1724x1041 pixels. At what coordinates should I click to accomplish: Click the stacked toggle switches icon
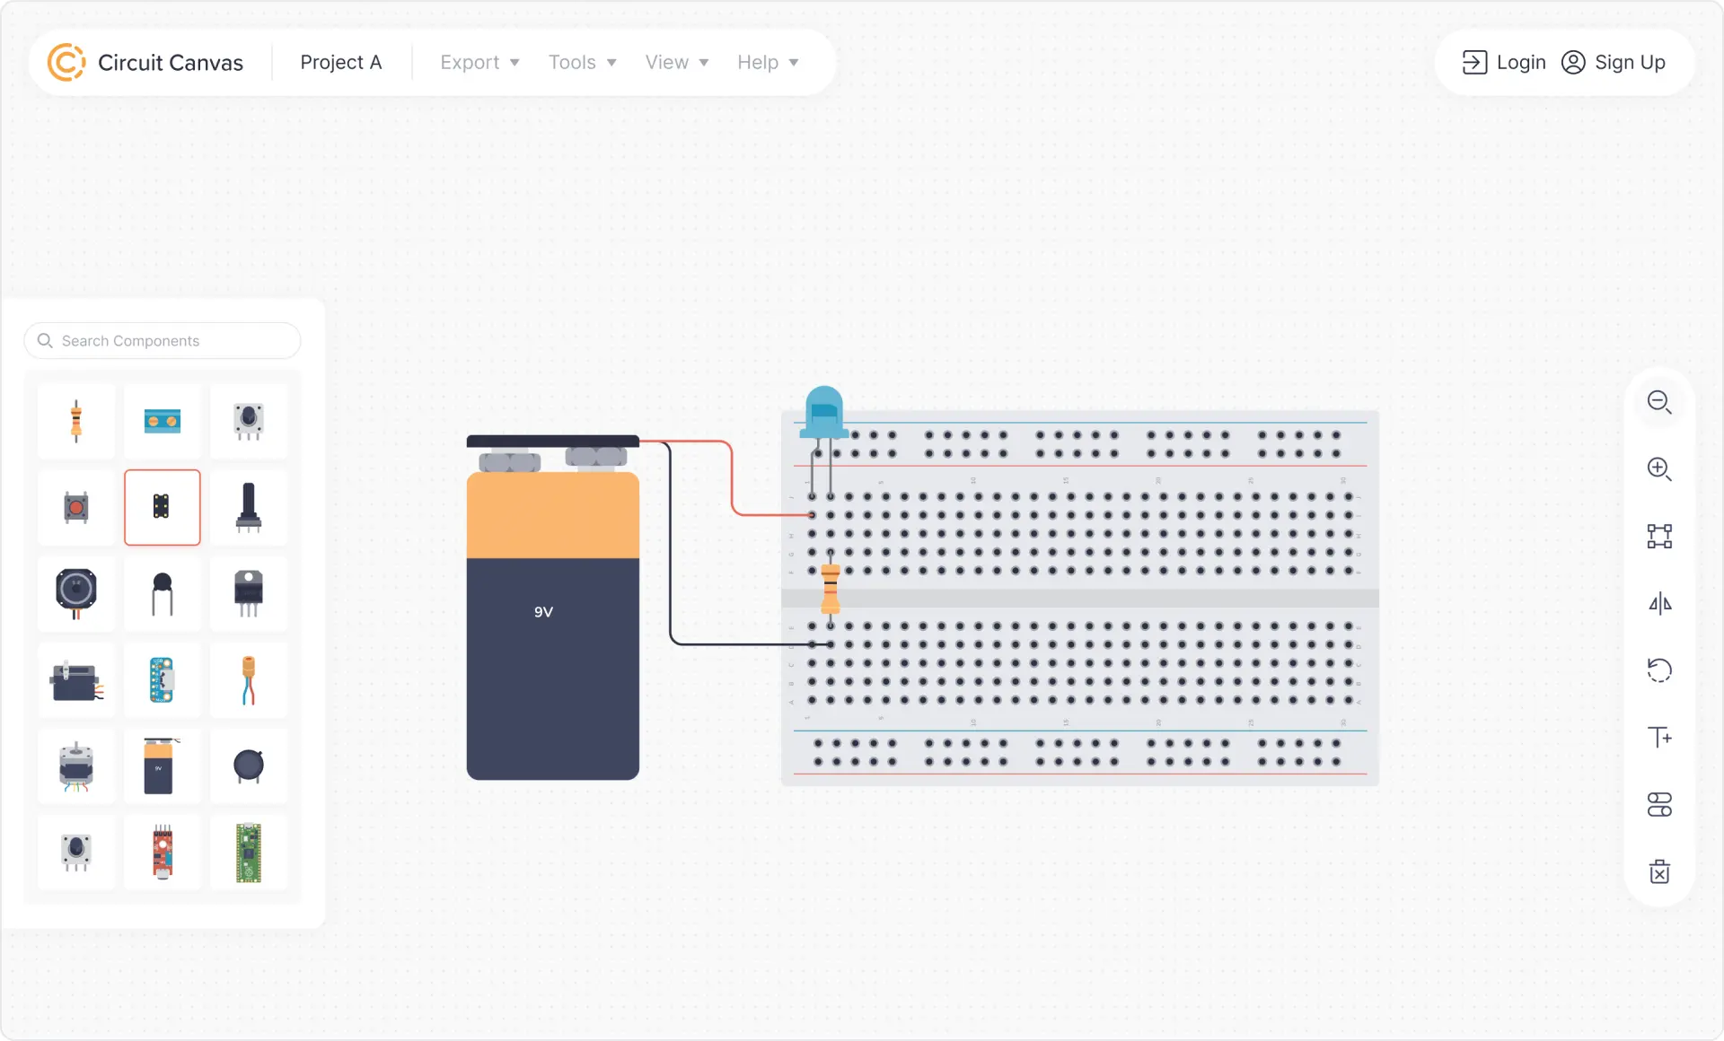1658,805
